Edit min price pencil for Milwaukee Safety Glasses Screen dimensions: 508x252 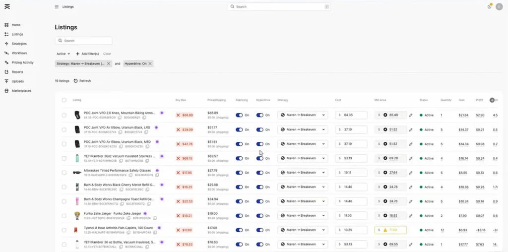[410, 173]
